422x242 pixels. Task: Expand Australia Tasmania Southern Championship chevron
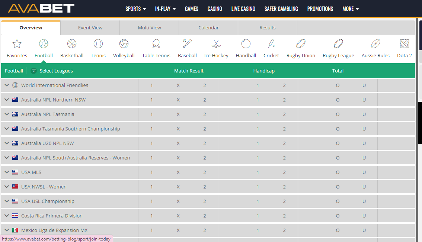click(x=7, y=129)
